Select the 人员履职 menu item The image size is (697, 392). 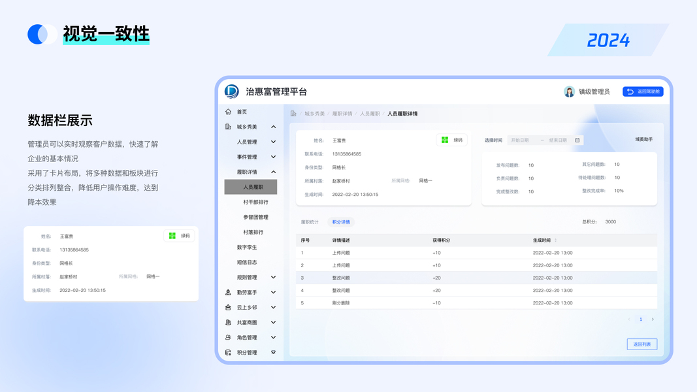pos(251,187)
